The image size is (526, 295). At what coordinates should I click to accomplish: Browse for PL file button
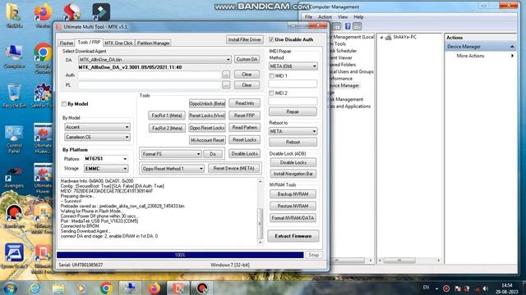(226, 85)
